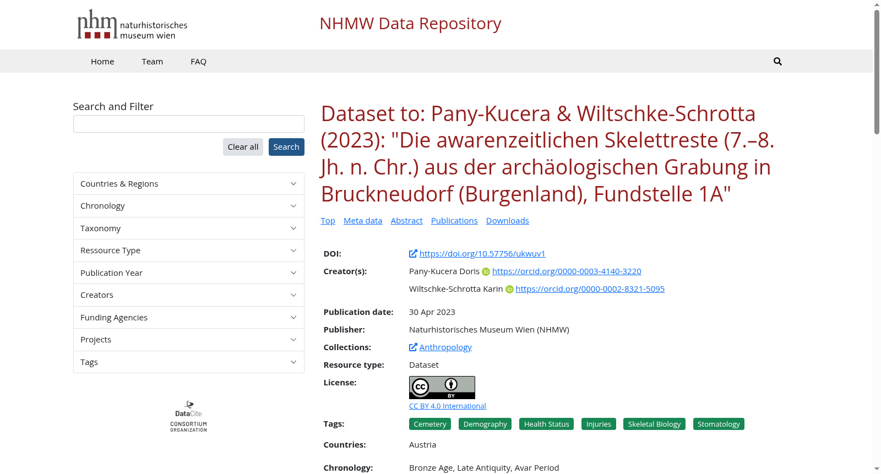
Task: Open the search magnifier icon in navbar
Action: click(x=777, y=61)
